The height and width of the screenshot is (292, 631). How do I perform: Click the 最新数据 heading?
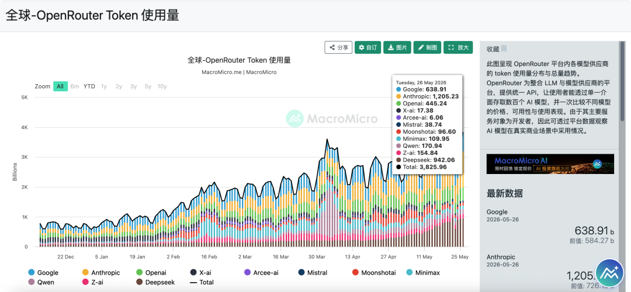tap(505, 193)
